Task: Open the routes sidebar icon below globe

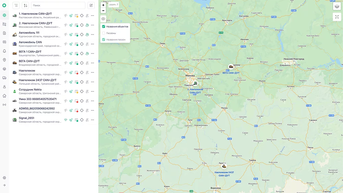Action: [4, 24]
